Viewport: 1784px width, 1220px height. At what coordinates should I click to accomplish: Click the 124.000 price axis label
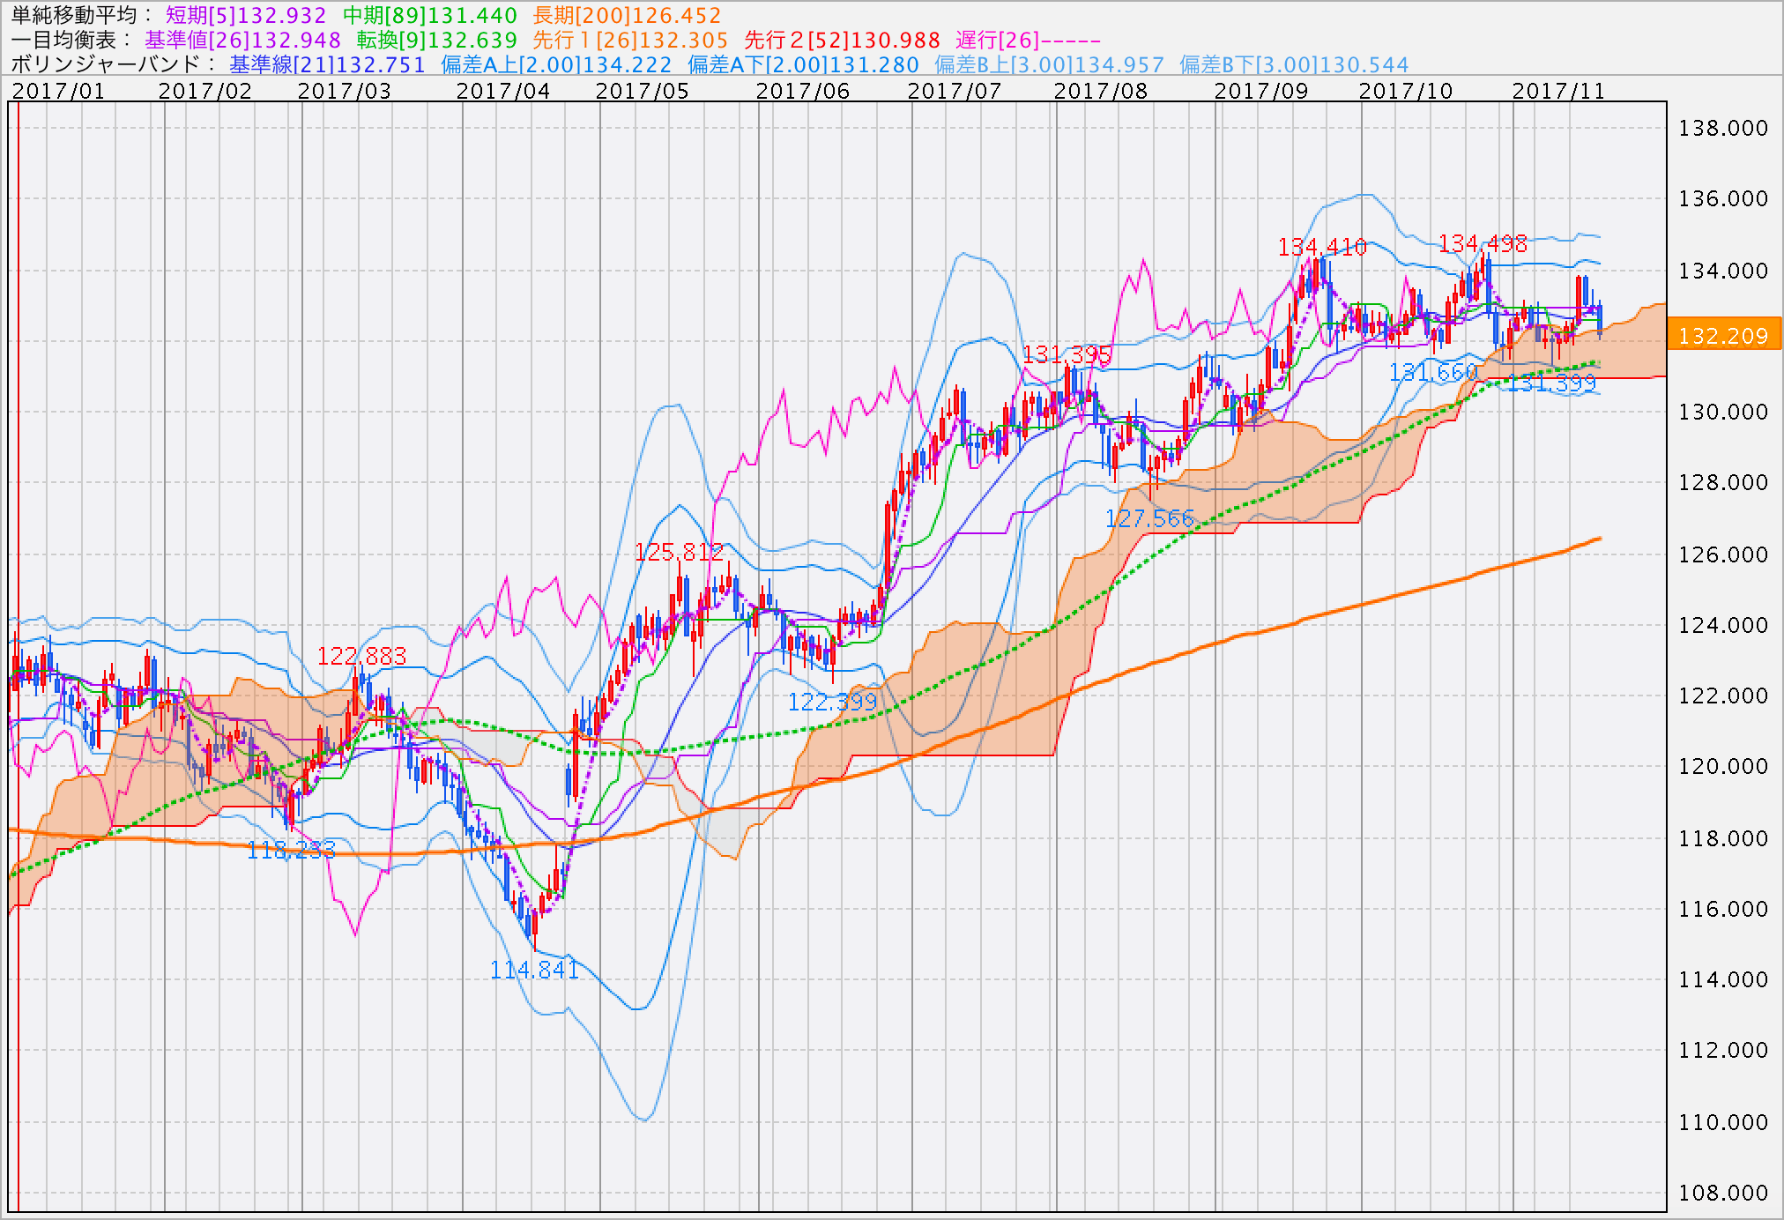1723,625
